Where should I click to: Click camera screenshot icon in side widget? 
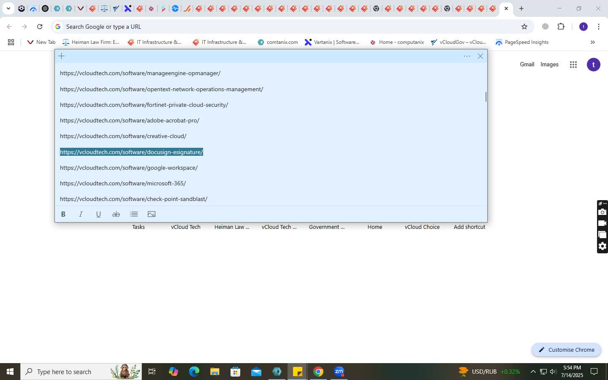tap(603, 212)
